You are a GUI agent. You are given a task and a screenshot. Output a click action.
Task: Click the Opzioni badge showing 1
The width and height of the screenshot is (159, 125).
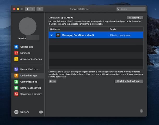point(41,112)
